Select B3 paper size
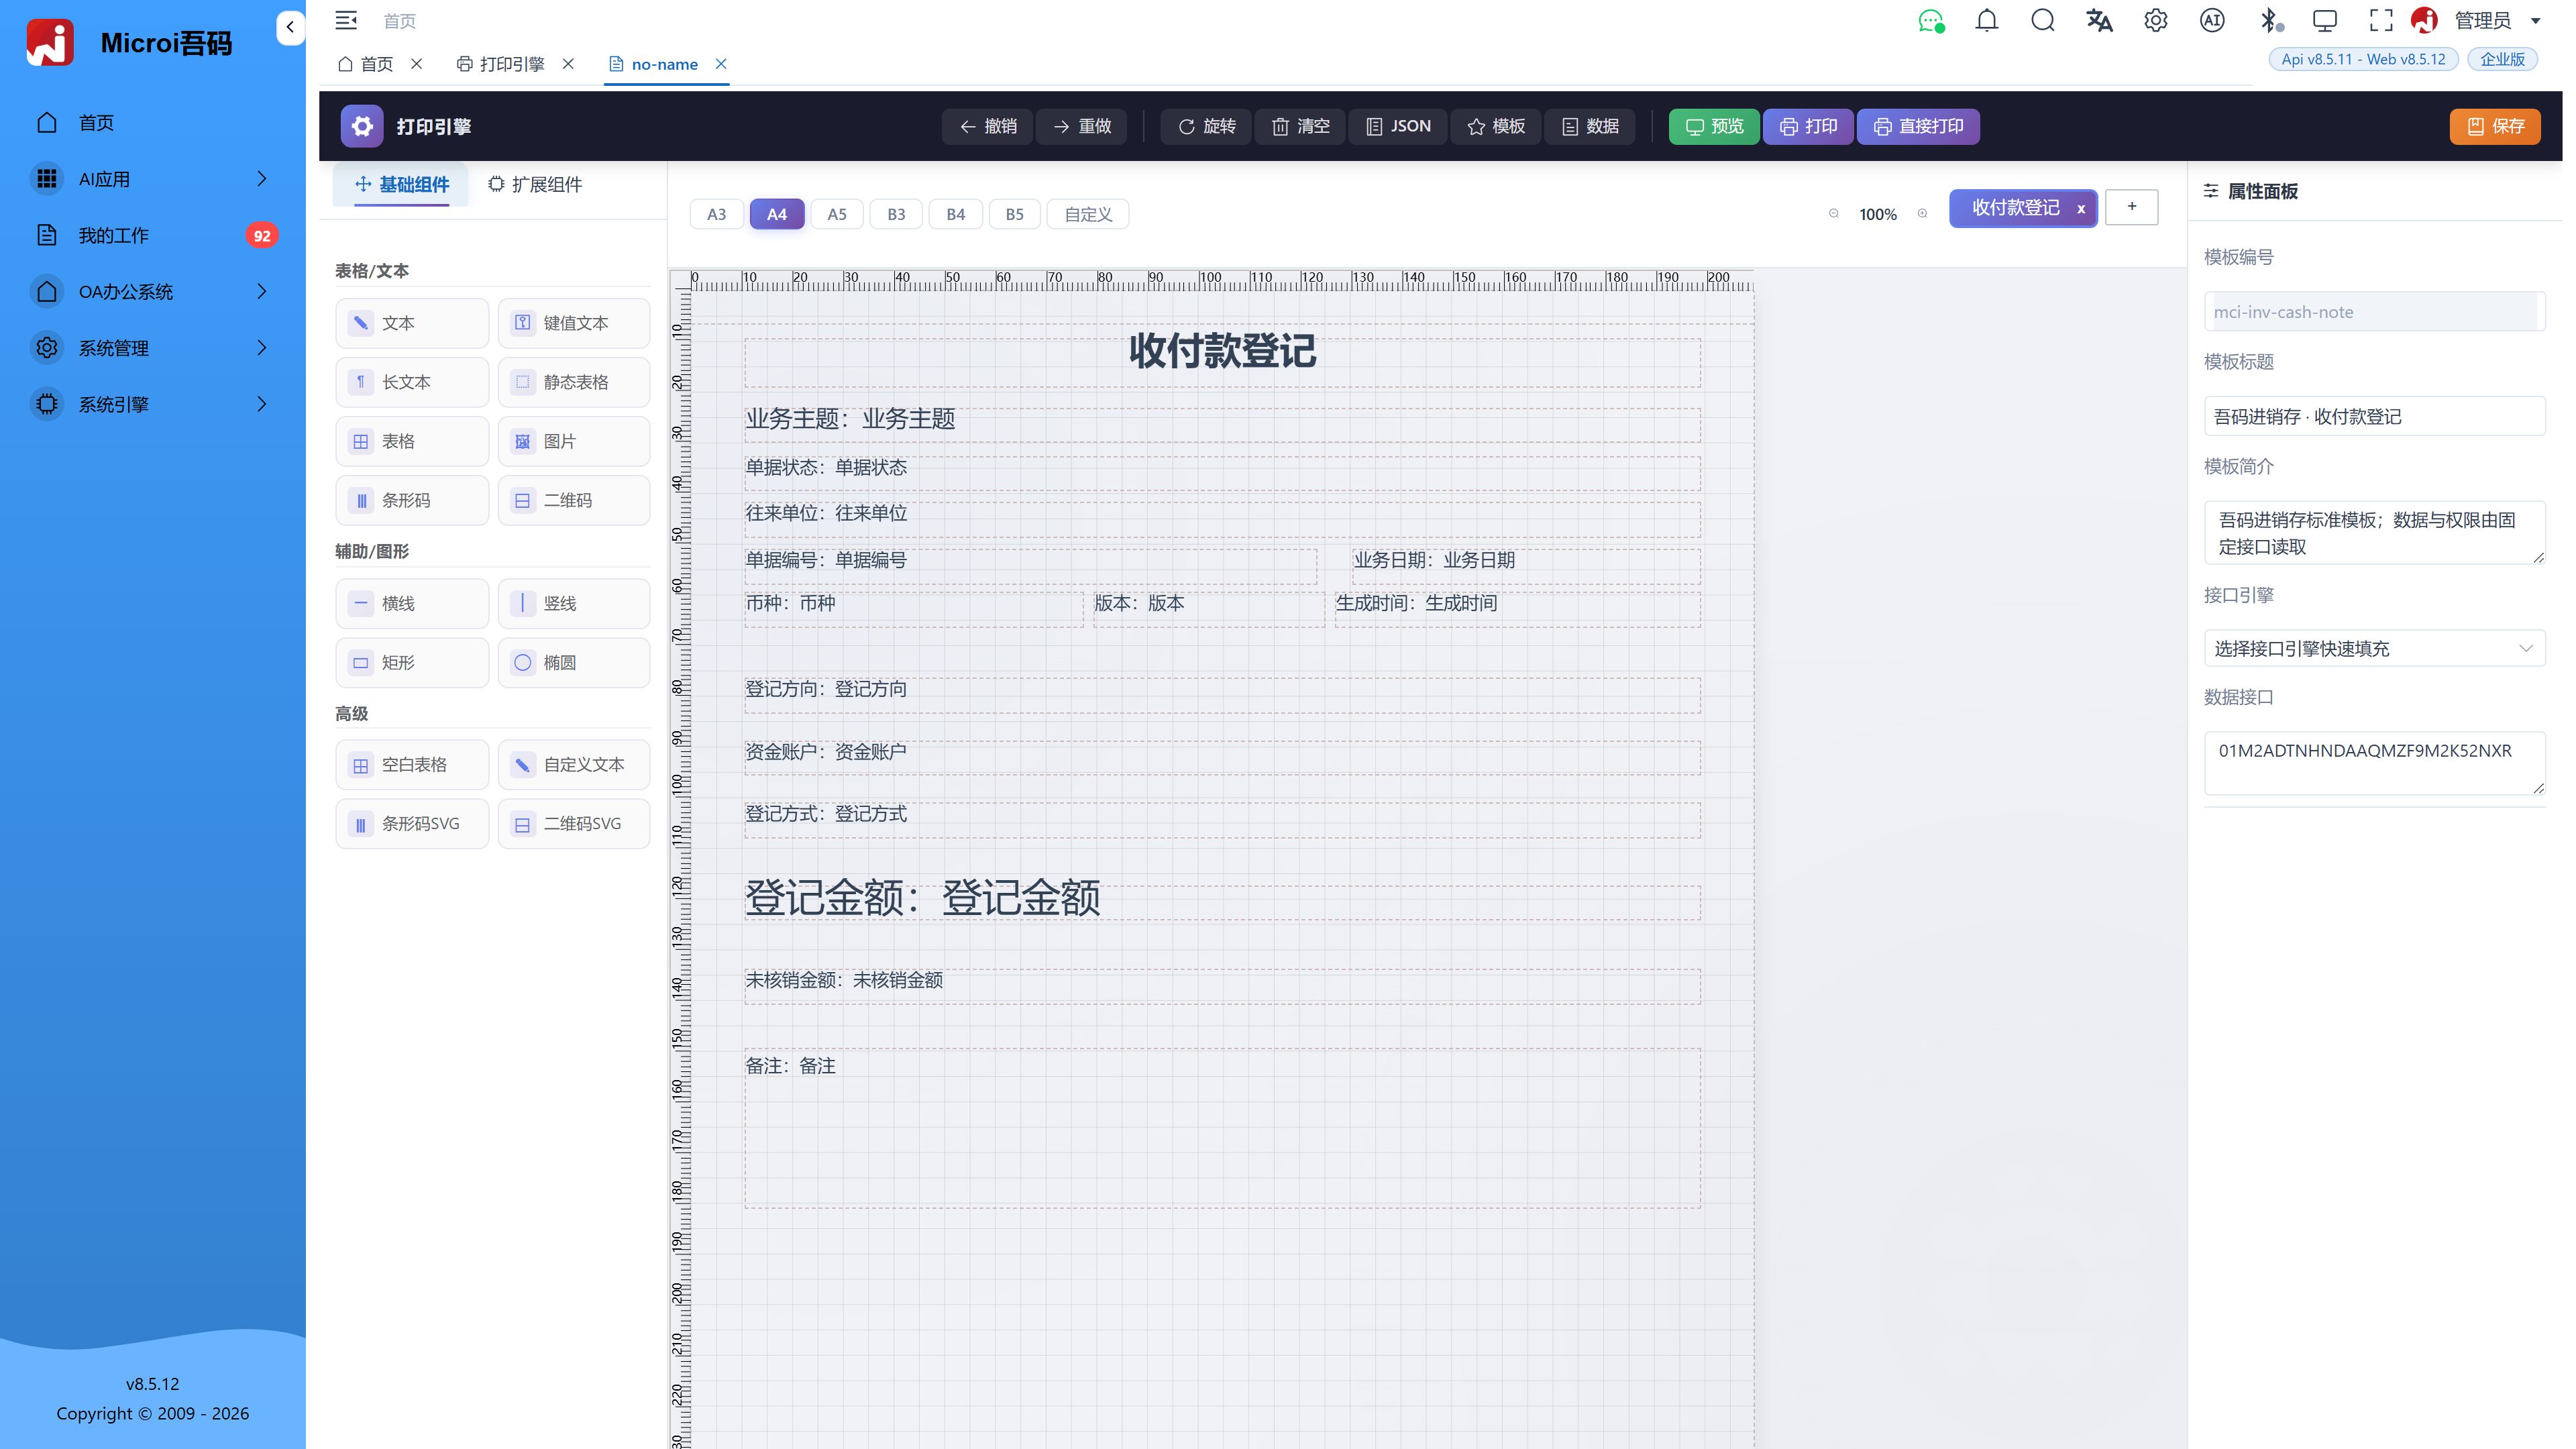Screen dimensions: 2576x1449 pos(896,214)
